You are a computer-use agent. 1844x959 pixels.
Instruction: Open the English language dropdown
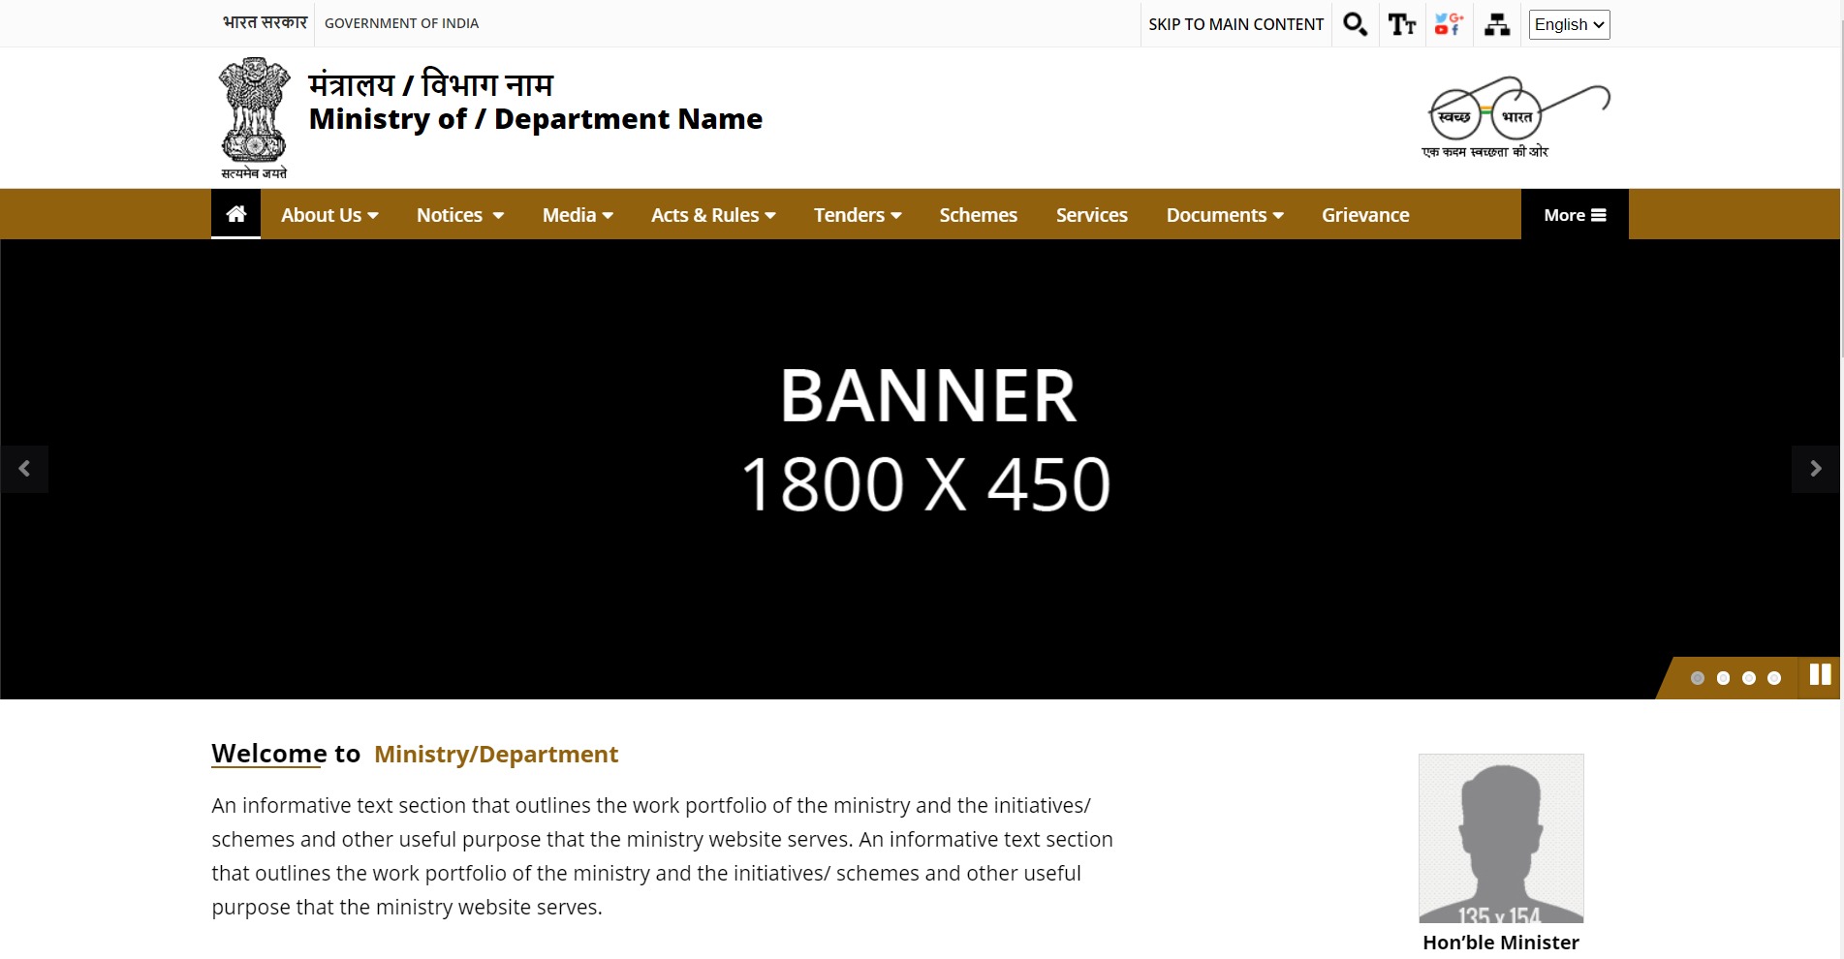[1569, 24]
